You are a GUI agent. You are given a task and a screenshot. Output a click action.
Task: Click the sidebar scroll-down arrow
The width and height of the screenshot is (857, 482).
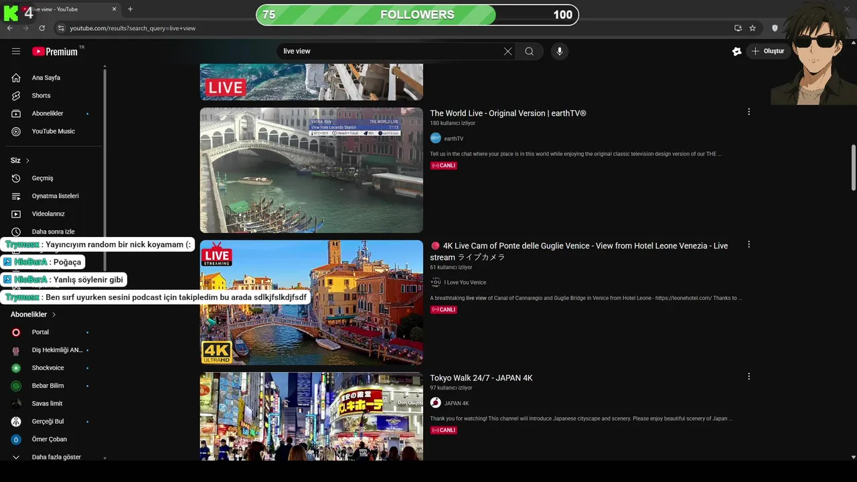pyautogui.click(x=104, y=458)
